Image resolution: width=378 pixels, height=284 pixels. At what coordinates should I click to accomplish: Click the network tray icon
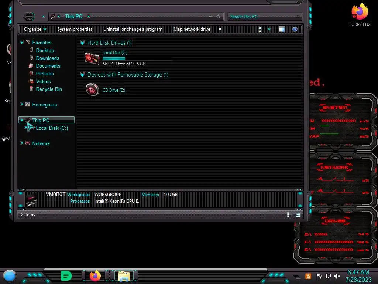click(x=328, y=276)
